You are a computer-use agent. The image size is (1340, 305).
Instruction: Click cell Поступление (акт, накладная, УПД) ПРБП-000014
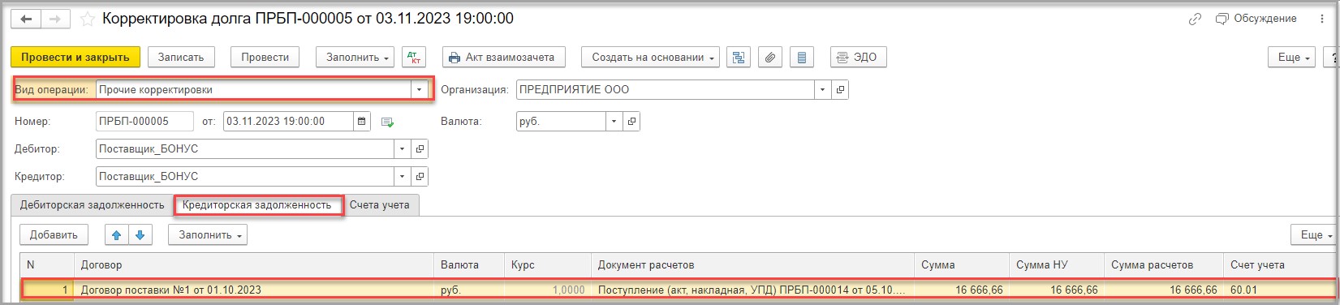point(753,290)
